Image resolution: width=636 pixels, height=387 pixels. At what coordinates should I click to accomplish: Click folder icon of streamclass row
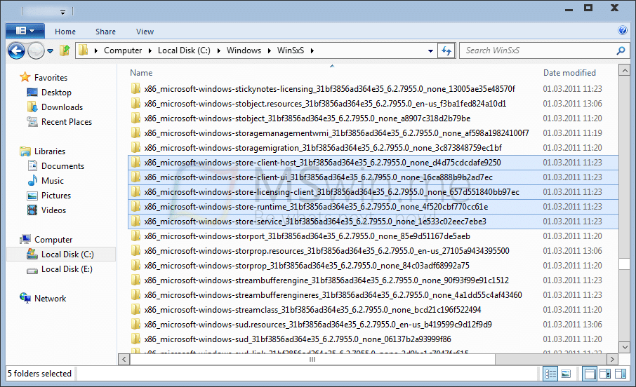point(136,310)
